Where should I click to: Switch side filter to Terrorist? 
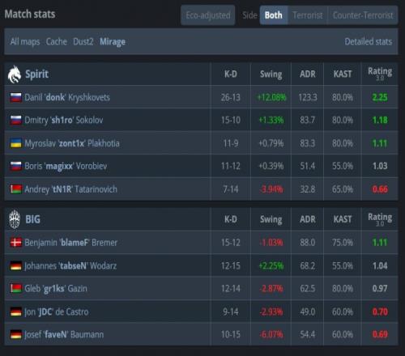(x=308, y=15)
